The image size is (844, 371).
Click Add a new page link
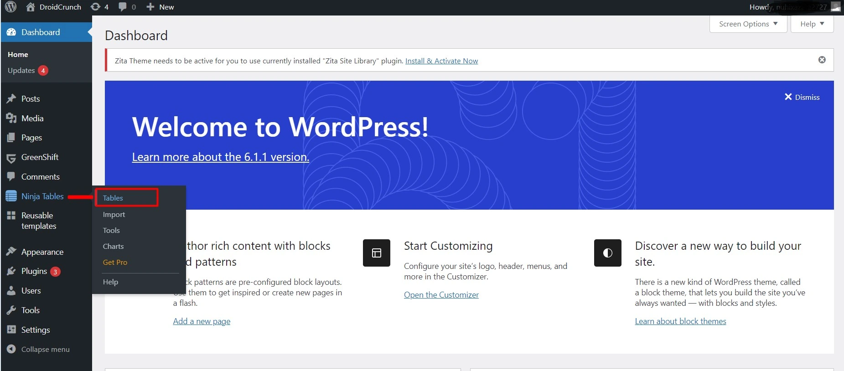pyautogui.click(x=202, y=321)
